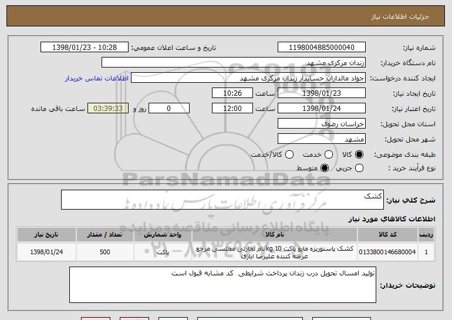Click the واحد شمارش column header

click(163, 235)
